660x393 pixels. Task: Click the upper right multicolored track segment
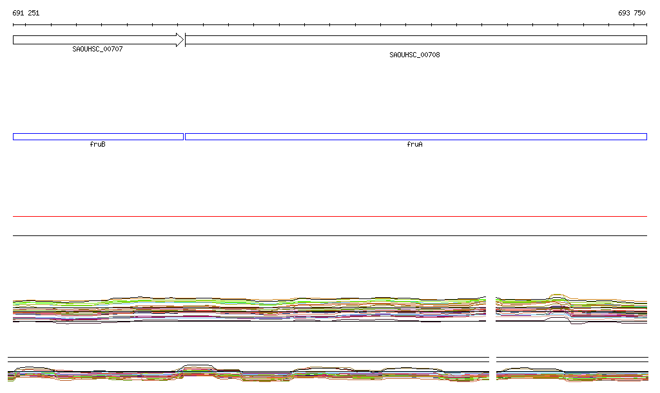571,310
